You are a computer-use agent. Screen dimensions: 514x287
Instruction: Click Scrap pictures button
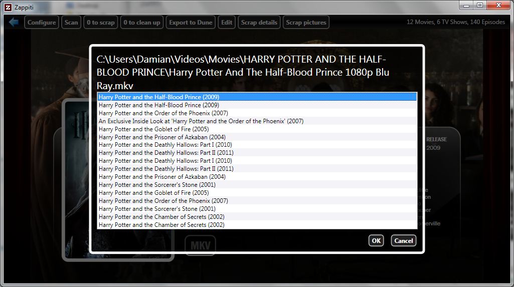point(306,22)
